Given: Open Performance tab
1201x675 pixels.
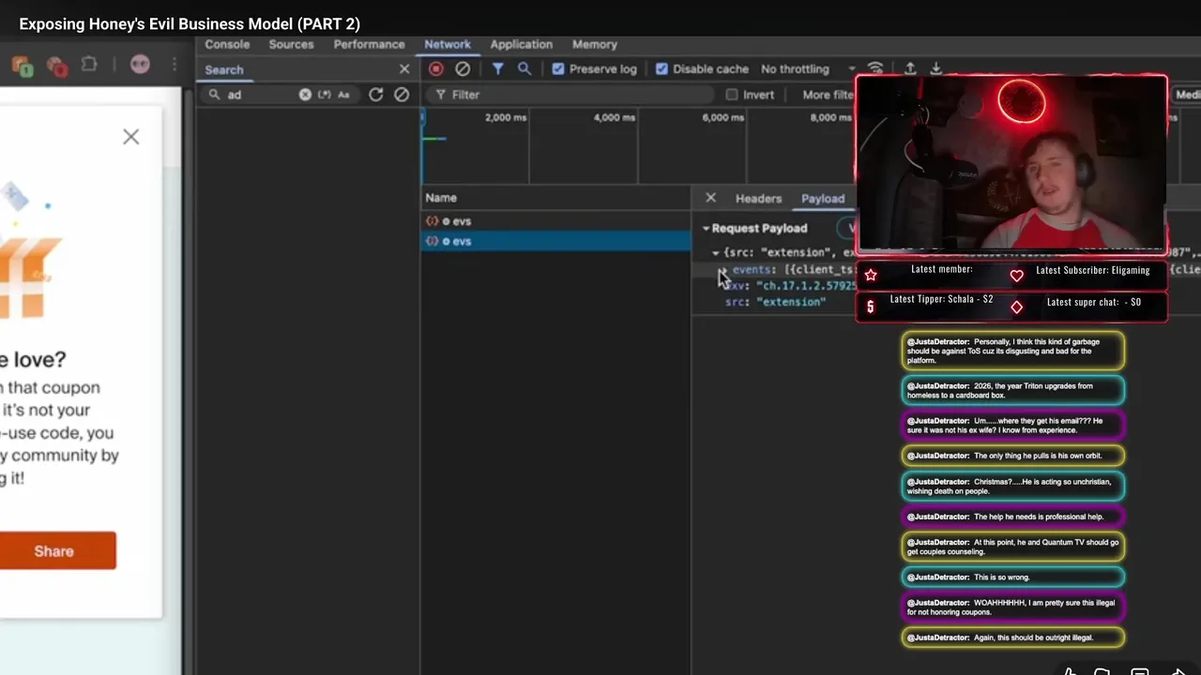Looking at the screenshot, I should 369,44.
